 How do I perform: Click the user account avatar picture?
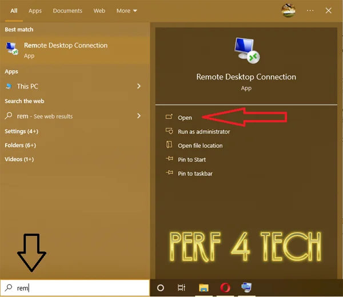(288, 10)
